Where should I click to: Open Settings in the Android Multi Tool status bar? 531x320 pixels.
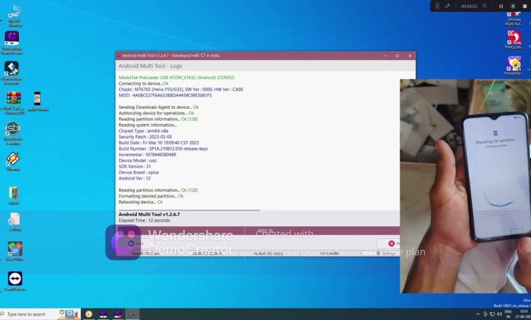click(388, 253)
